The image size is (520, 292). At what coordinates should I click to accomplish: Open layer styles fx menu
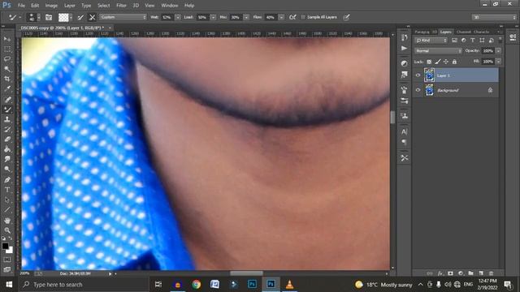[x=440, y=273]
